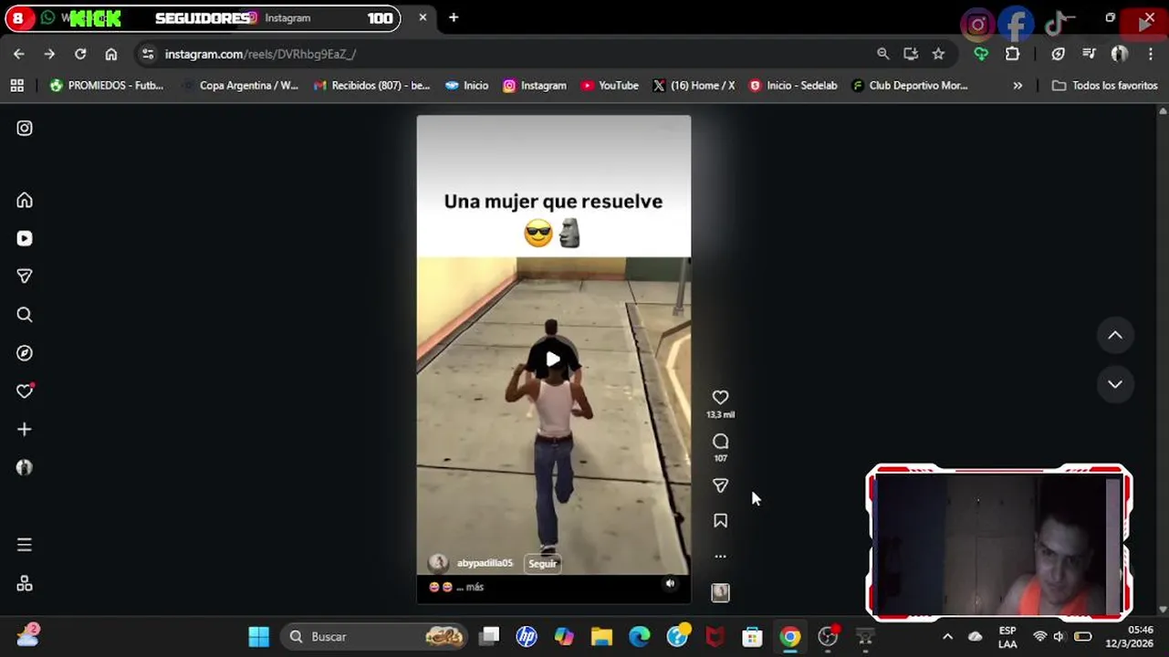This screenshot has height=657, width=1169.
Task: Open the Chrome extensions puzzle icon
Action: tap(1012, 54)
